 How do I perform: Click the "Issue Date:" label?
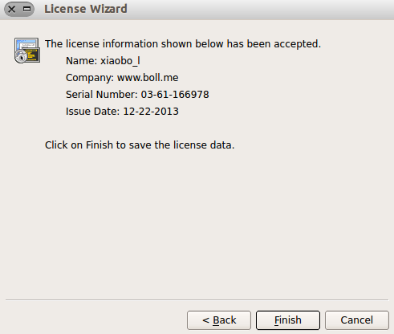pyautogui.click(x=93, y=112)
